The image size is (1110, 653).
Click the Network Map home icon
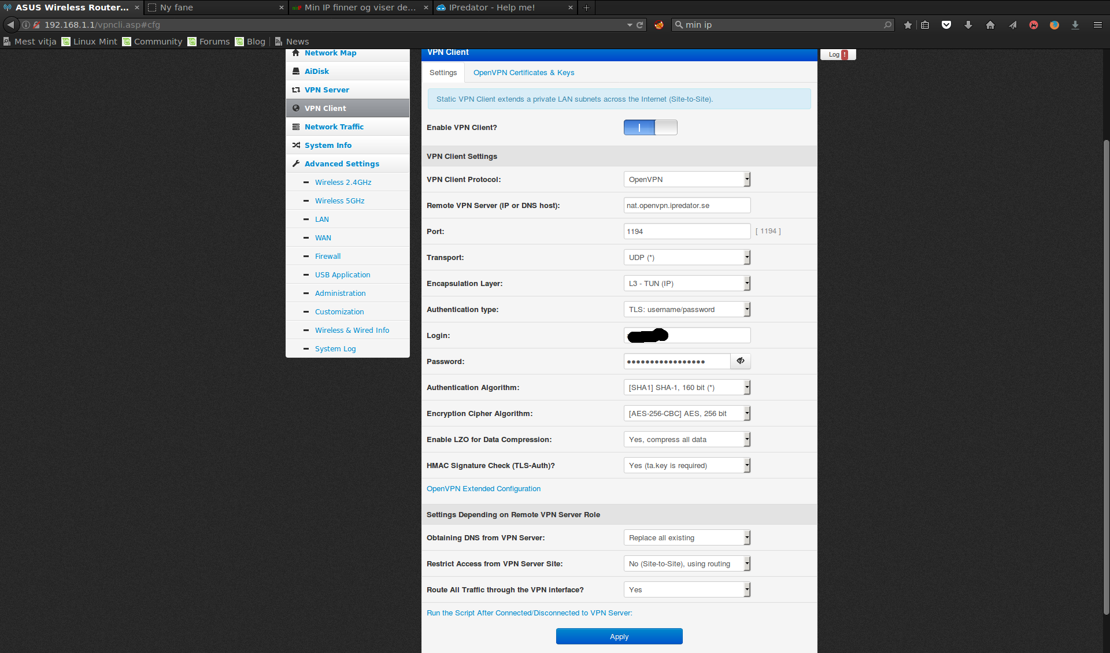point(296,53)
